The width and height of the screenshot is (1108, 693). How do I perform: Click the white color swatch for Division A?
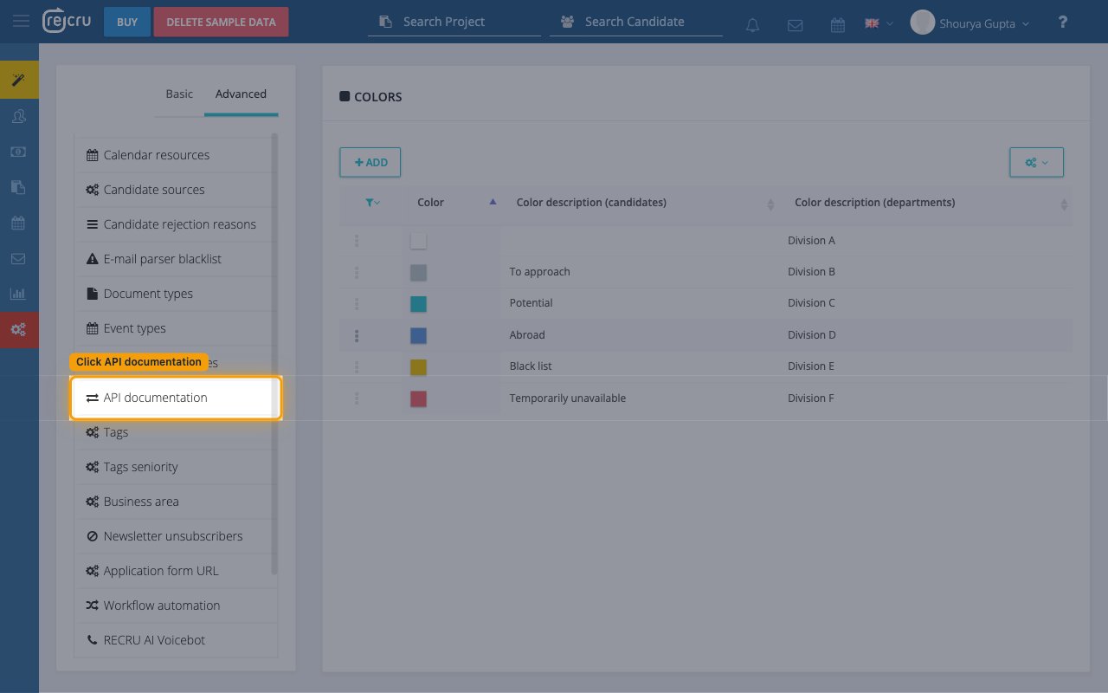[418, 241]
